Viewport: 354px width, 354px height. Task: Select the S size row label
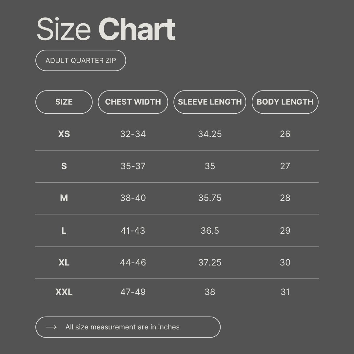point(64,166)
